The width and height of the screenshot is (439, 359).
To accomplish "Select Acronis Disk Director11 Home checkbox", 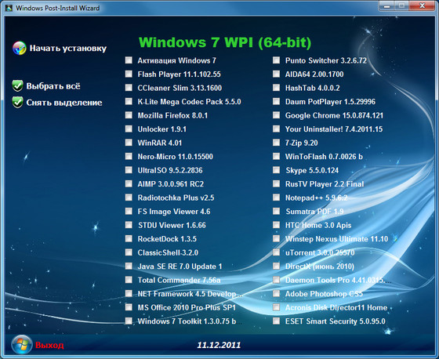I will (276, 307).
